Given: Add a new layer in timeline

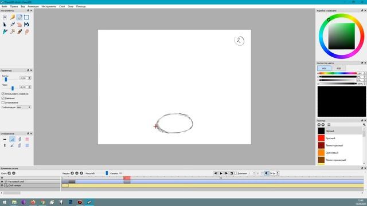Looking at the screenshot, I should click(x=9, y=173).
